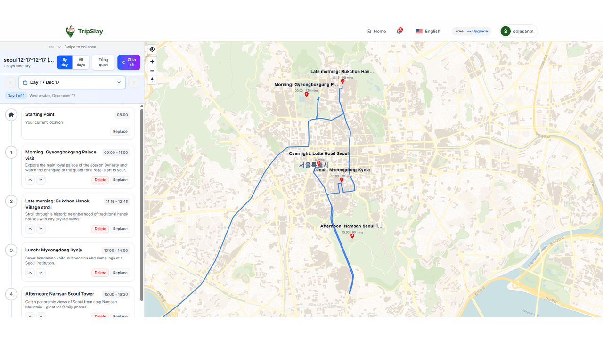Go to next day arrow

134,82
